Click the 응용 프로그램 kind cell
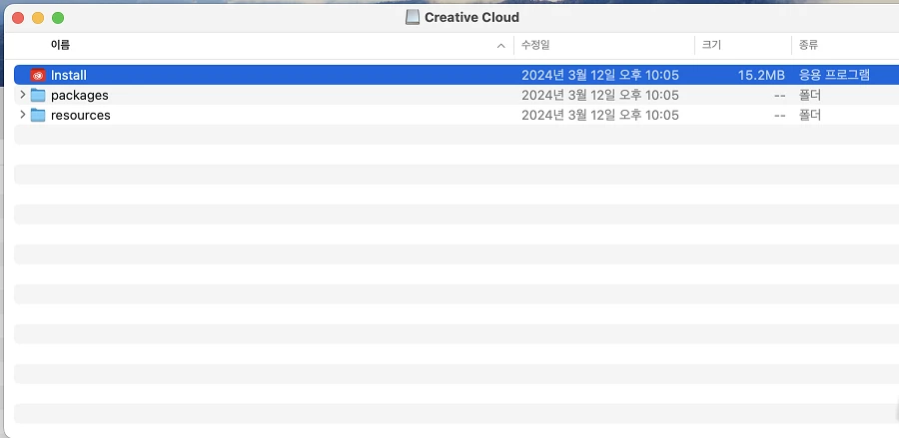Screen dimensions: 899x438 834,75
